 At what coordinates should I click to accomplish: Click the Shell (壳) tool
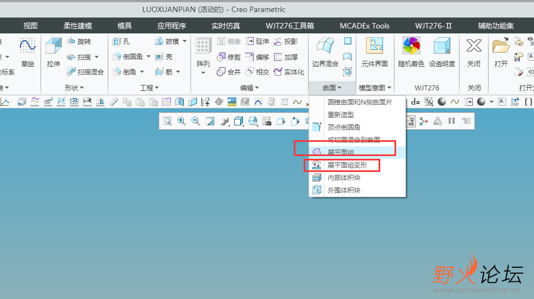pyautogui.click(x=164, y=56)
